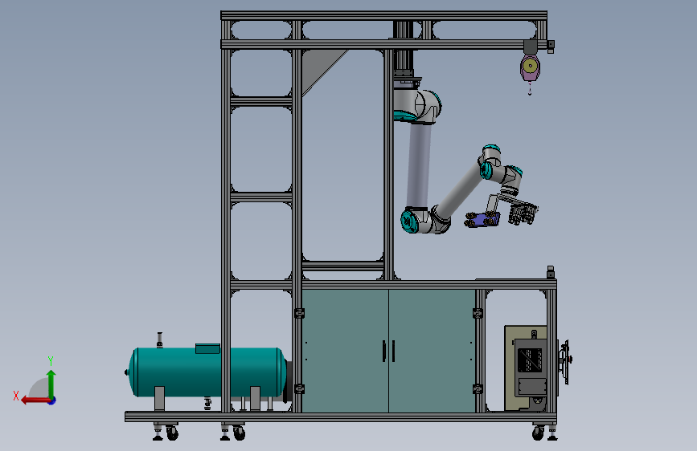Select the triangular gusset plate in the frame
This screenshot has height=451, width=697.
pos(319,68)
